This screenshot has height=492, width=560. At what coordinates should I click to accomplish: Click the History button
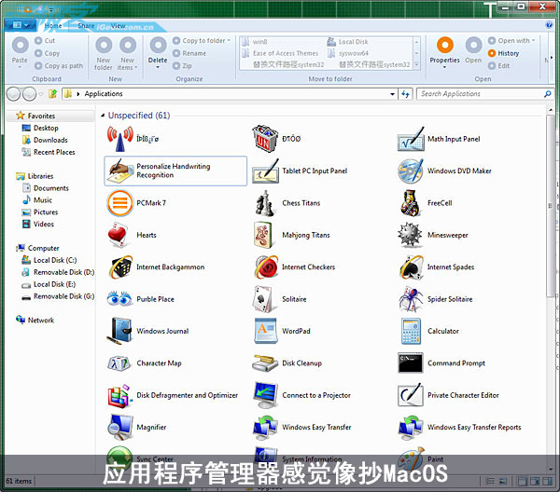coord(504,53)
